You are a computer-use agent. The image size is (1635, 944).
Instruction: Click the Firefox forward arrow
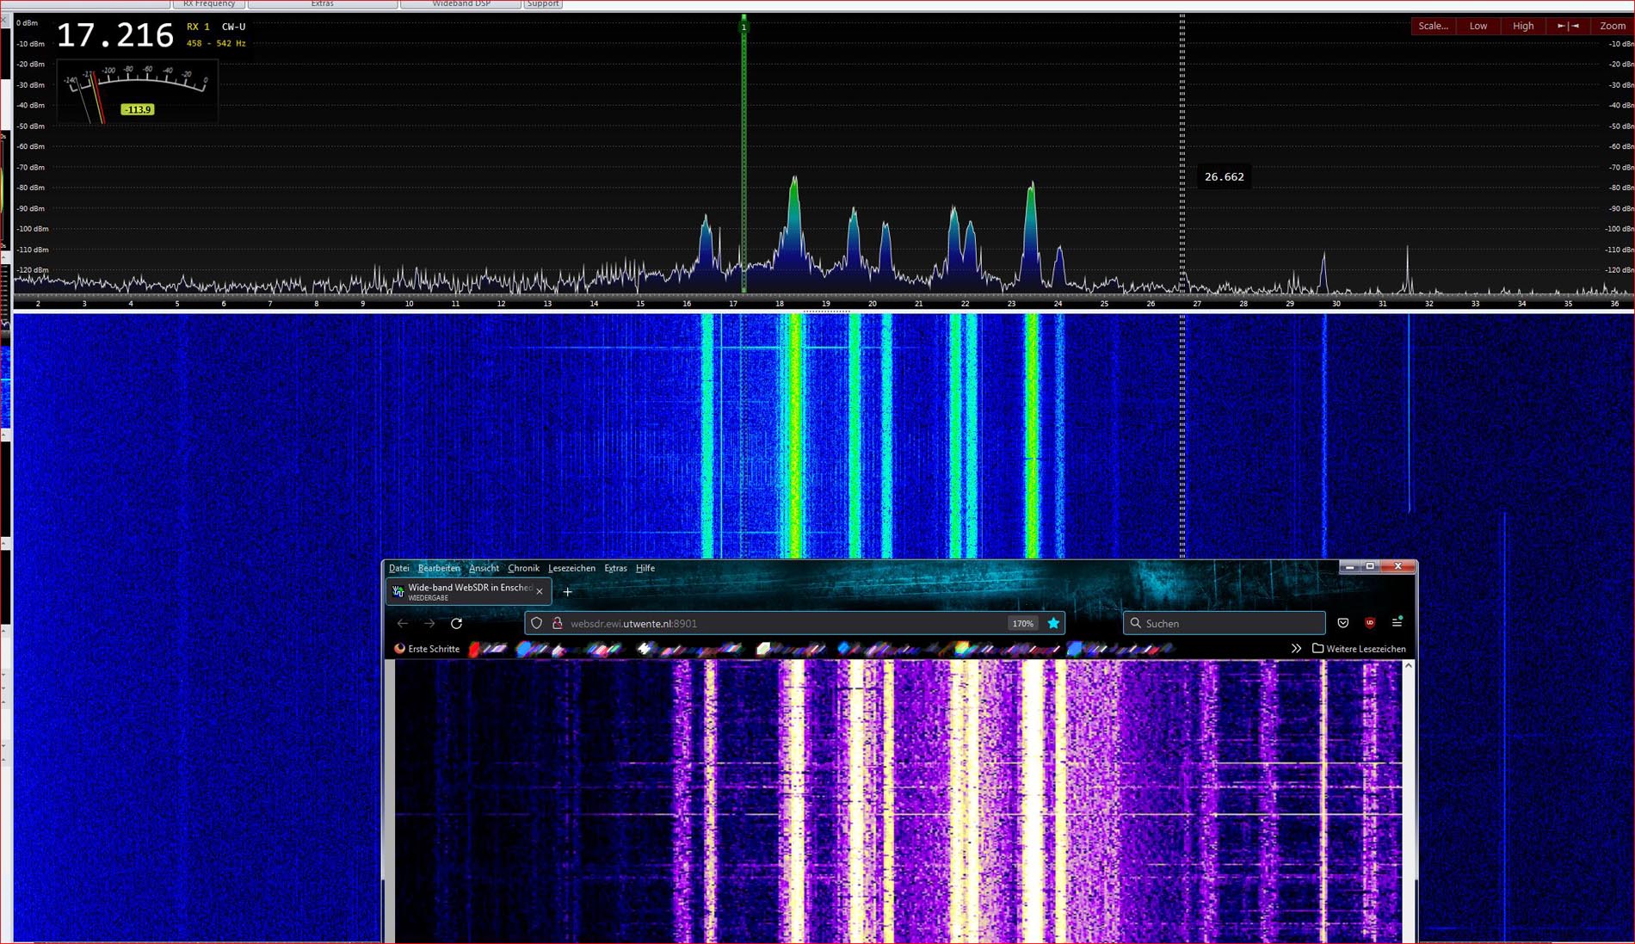click(x=429, y=623)
